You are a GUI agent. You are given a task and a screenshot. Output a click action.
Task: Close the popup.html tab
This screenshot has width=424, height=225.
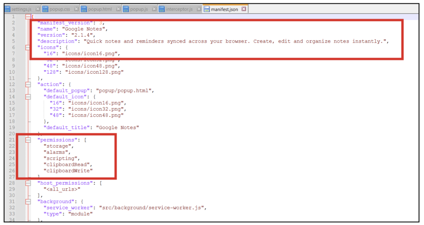(118, 9)
